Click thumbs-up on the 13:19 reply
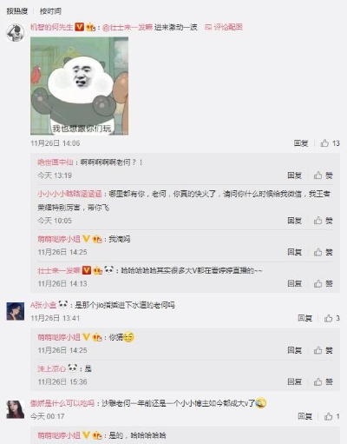 [318, 175]
